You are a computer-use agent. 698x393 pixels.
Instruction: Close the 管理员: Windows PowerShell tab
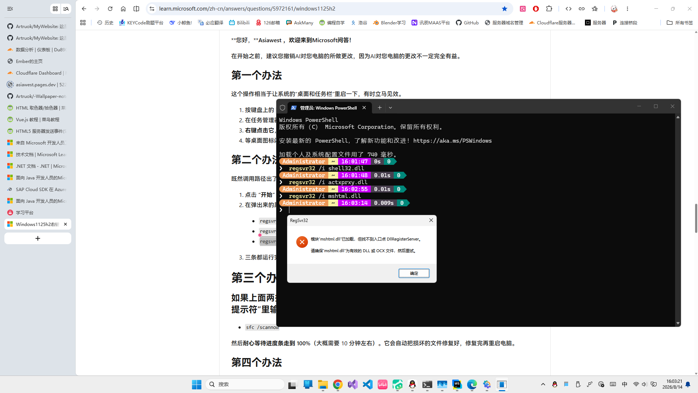tap(364, 108)
